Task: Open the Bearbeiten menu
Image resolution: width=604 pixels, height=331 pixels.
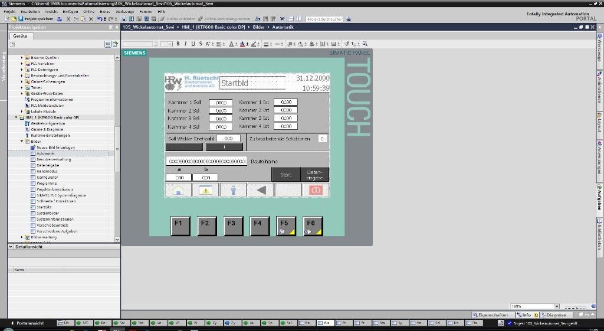Action: click(x=30, y=11)
